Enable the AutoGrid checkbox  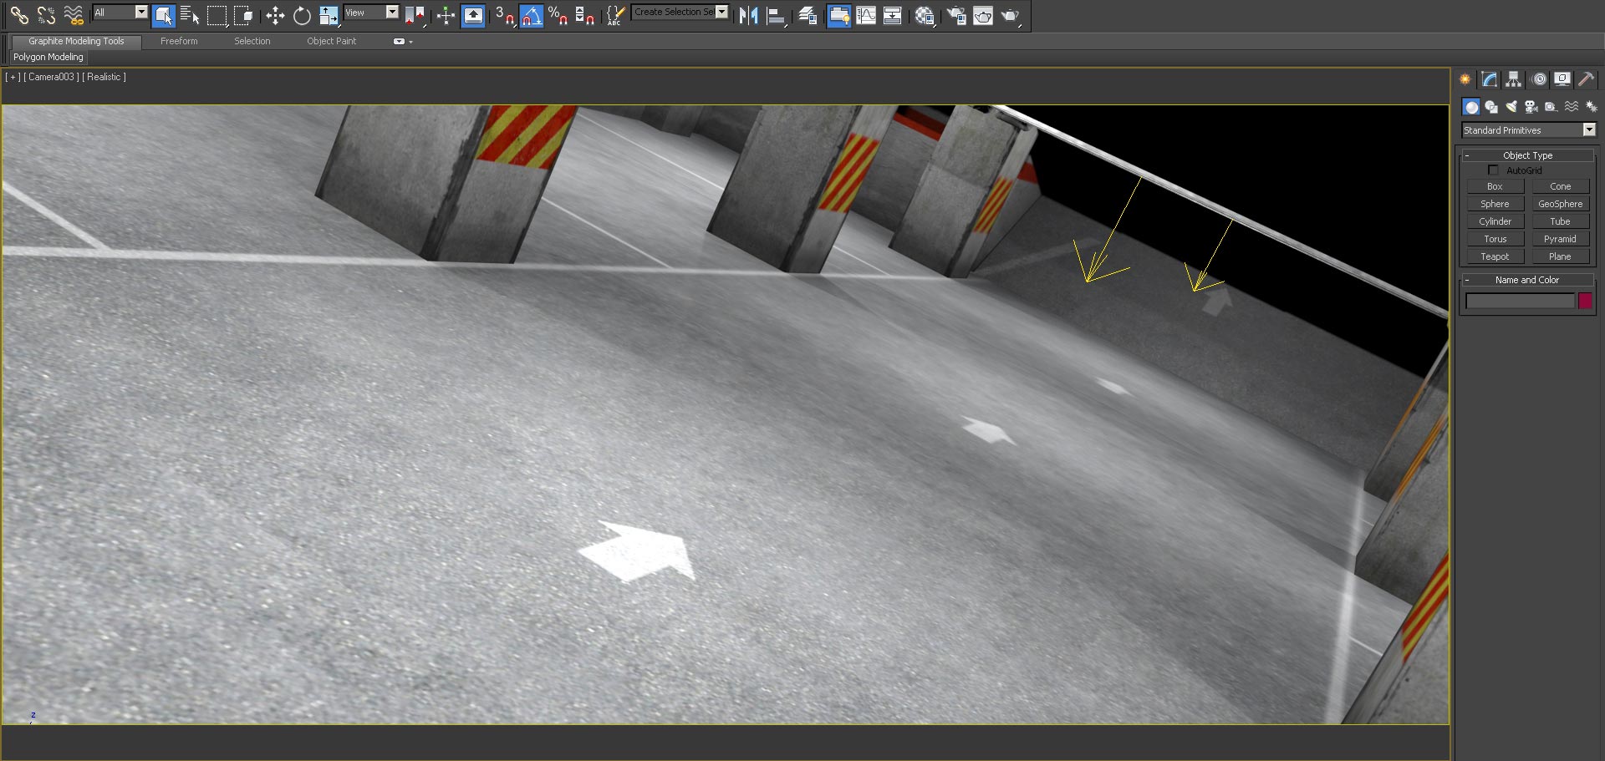click(1493, 170)
